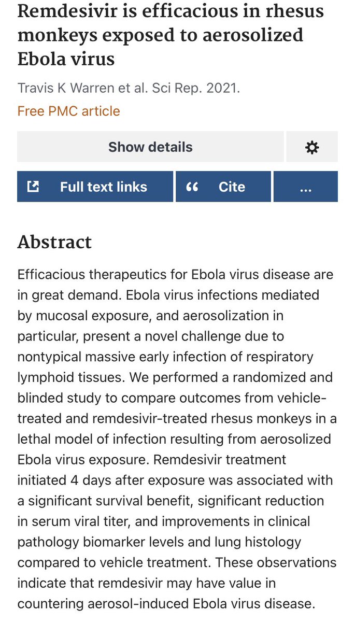
Task: Open the ellipsis more actions button
Action: 305,187
